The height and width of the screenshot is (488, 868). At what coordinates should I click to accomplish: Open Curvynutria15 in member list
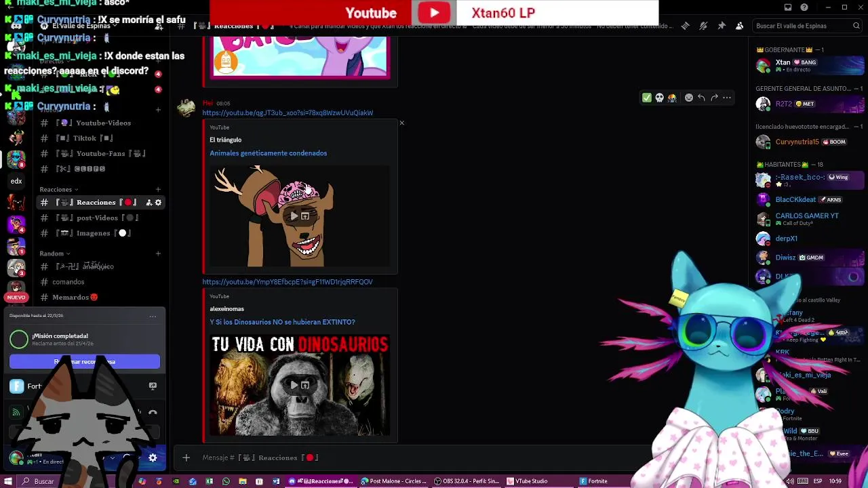(810, 142)
